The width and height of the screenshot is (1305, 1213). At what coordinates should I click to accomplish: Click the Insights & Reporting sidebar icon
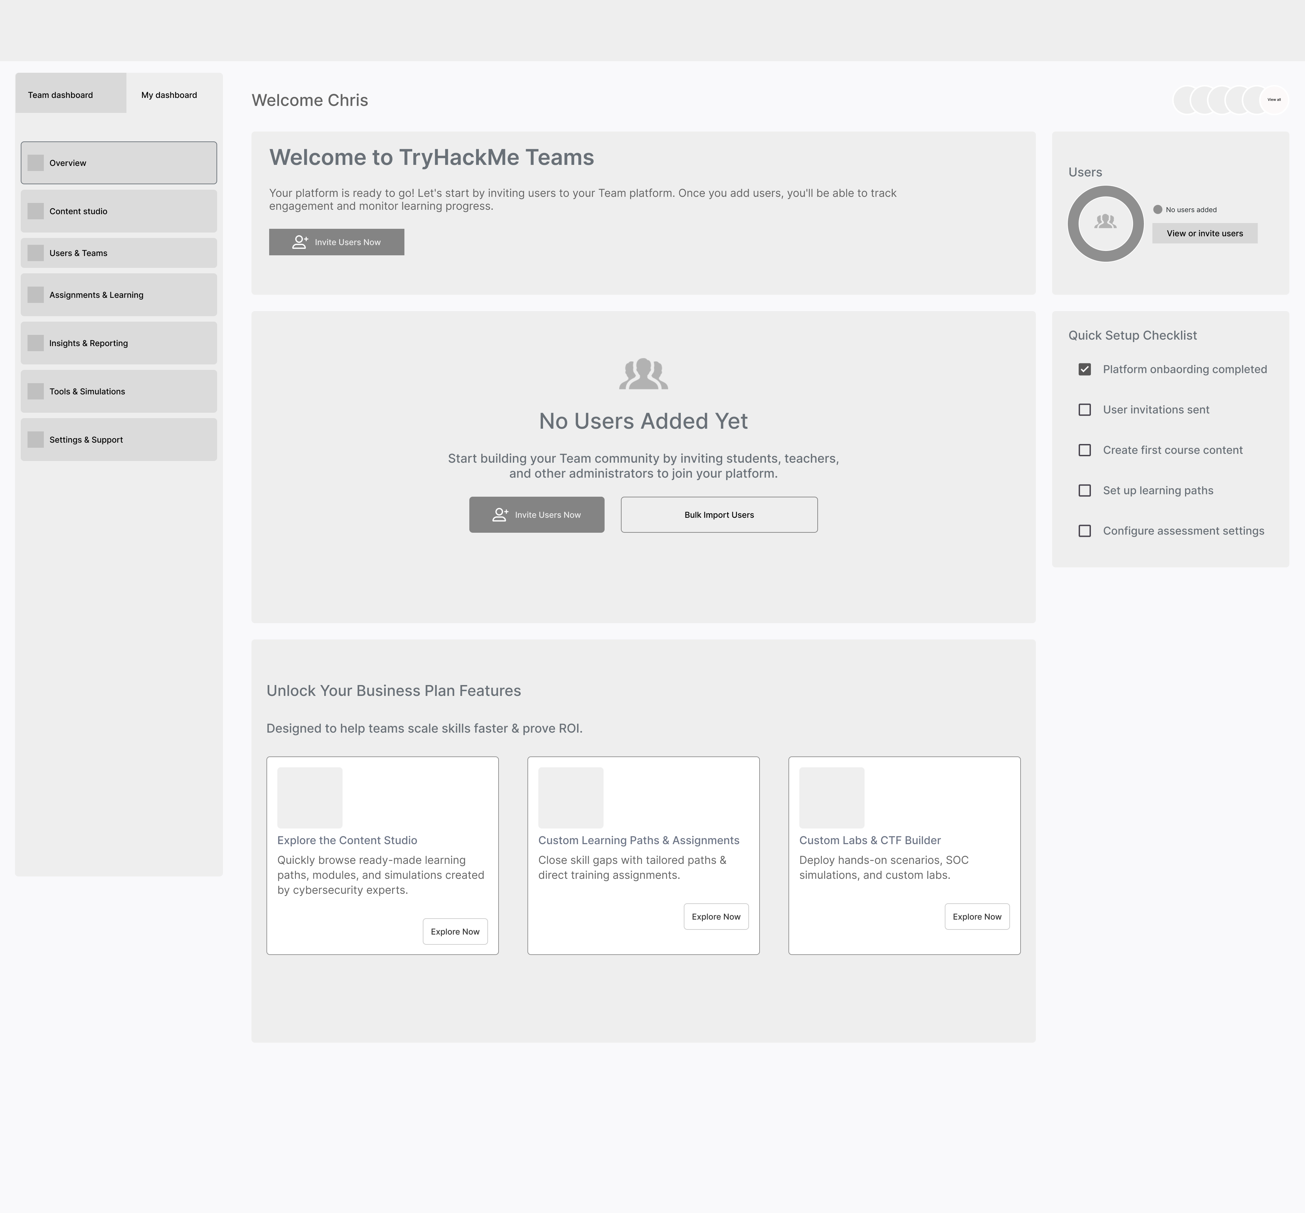(x=35, y=343)
